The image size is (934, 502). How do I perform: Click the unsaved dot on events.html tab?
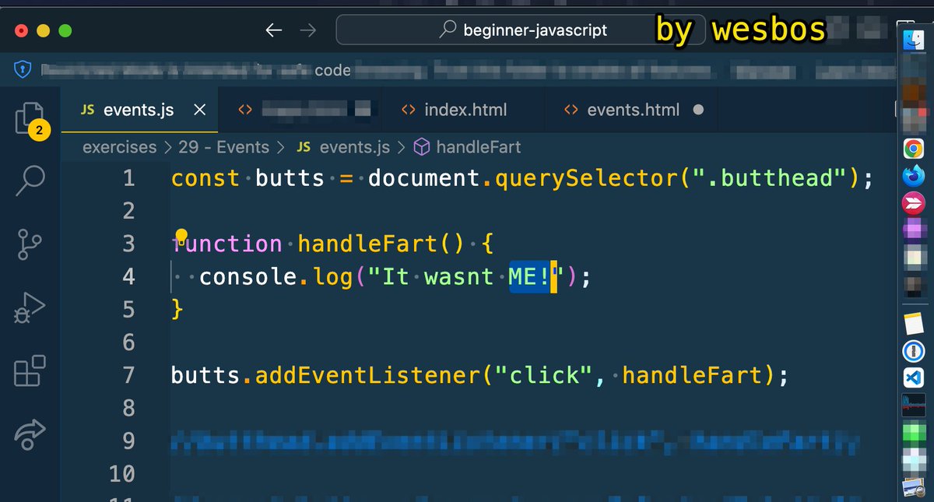coord(698,110)
